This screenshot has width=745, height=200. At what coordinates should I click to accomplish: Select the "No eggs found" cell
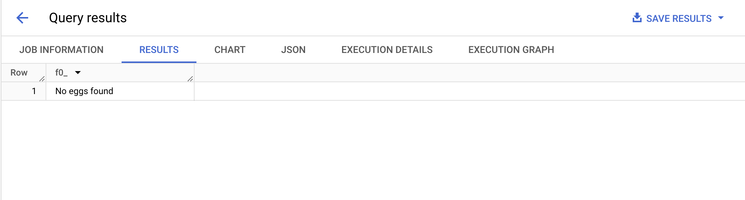tap(84, 91)
